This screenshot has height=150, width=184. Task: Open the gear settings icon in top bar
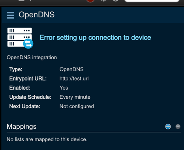click(x=103, y=0)
